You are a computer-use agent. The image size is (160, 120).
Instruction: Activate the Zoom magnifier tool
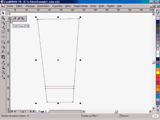point(3,23)
